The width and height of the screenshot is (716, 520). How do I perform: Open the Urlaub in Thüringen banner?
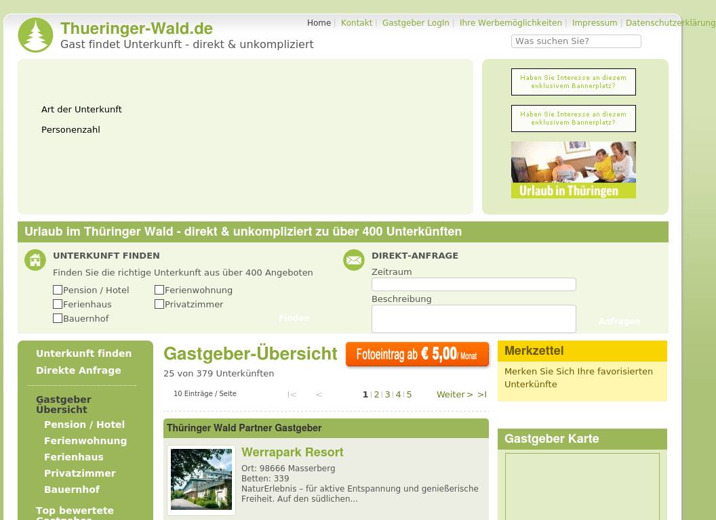(x=573, y=170)
